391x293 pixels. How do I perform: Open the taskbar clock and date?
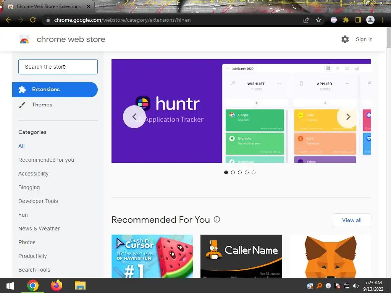[373, 286]
